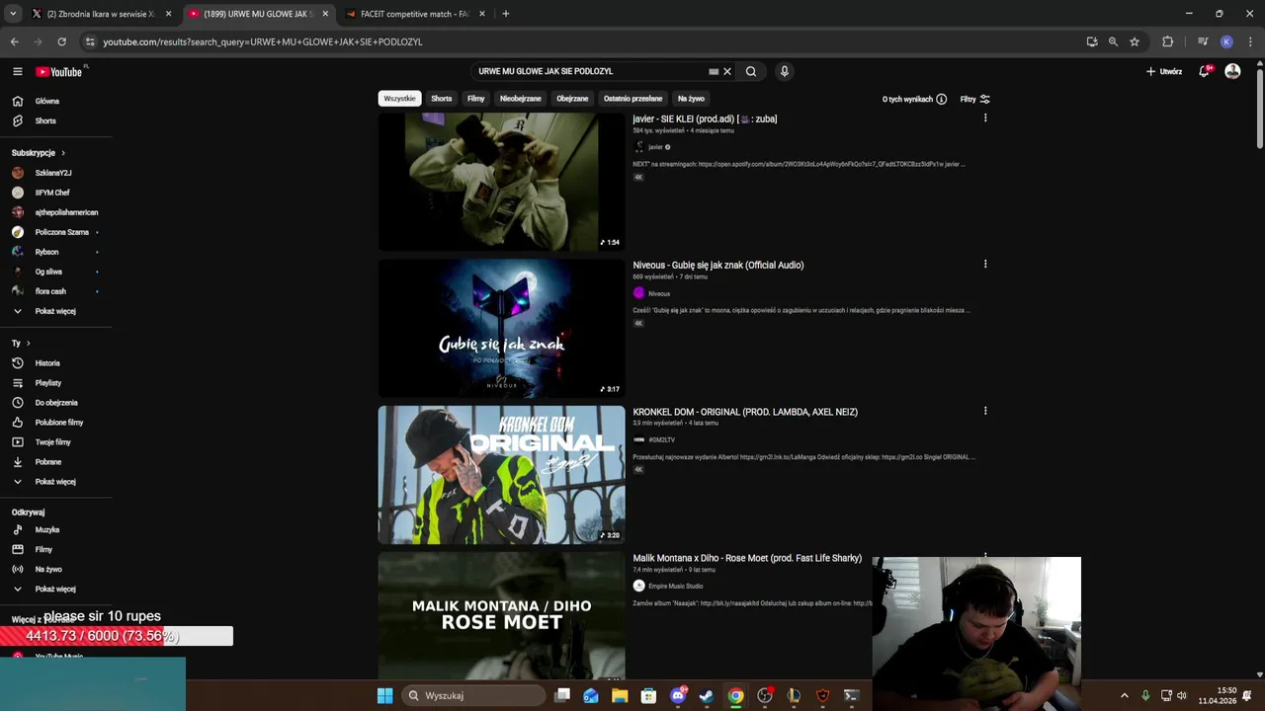The image size is (1265, 711).
Task: Open the YouTube hamburger guide menu
Action: [x=17, y=71]
